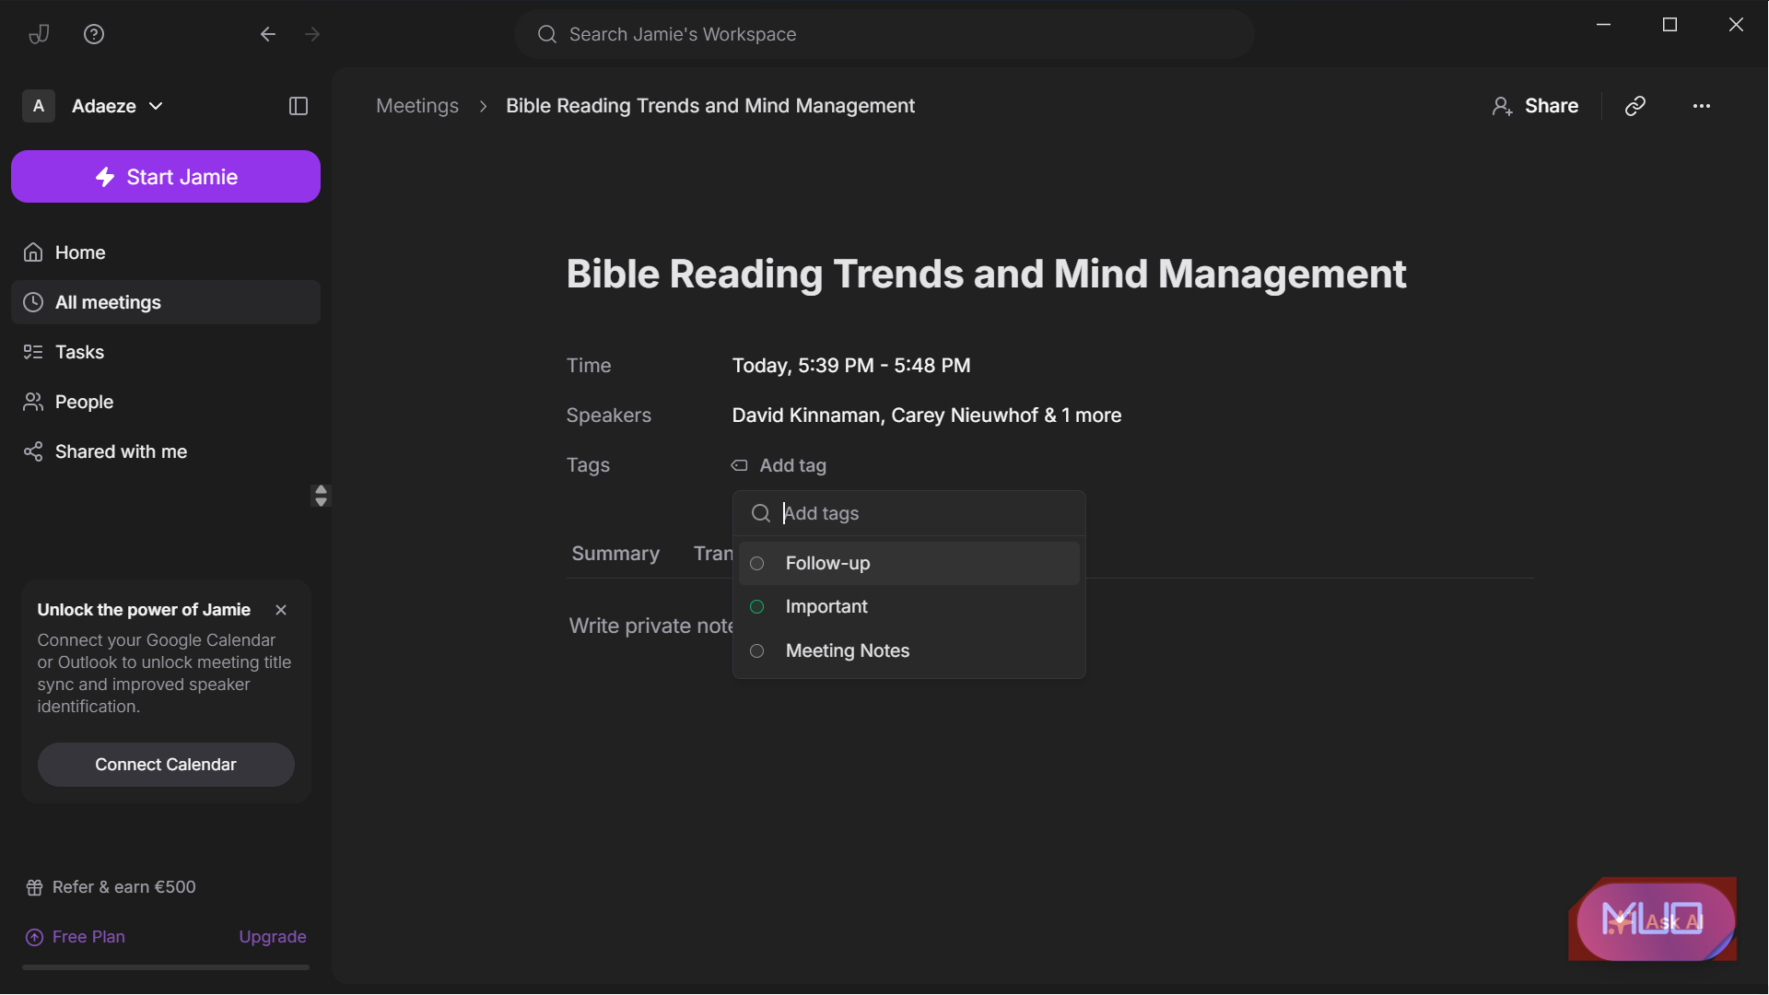The width and height of the screenshot is (1769, 995).
Task: Click the search magnifier in workspace search
Action: point(547,34)
